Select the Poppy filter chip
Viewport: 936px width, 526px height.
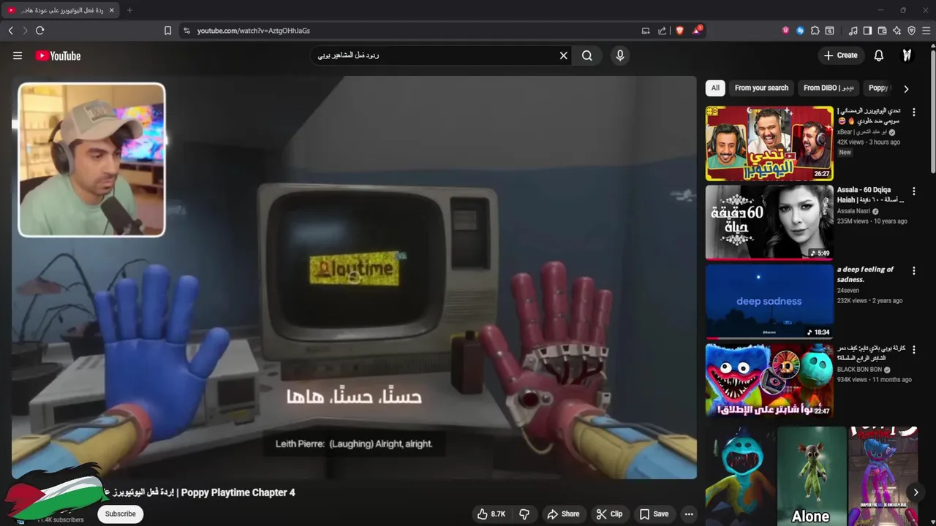coord(878,88)
